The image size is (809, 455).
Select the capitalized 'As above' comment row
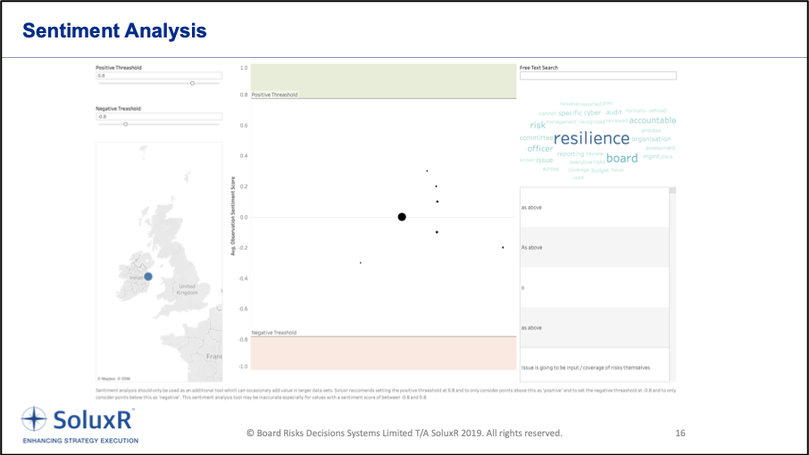[595, 247]
